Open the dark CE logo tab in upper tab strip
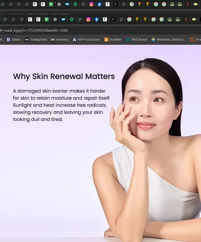The height and width of the screenshot is (242, 201). click(116, 4)
